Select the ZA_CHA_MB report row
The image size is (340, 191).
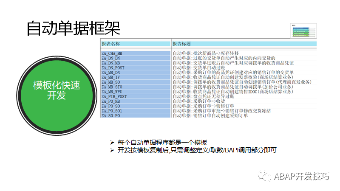point(209,53)
